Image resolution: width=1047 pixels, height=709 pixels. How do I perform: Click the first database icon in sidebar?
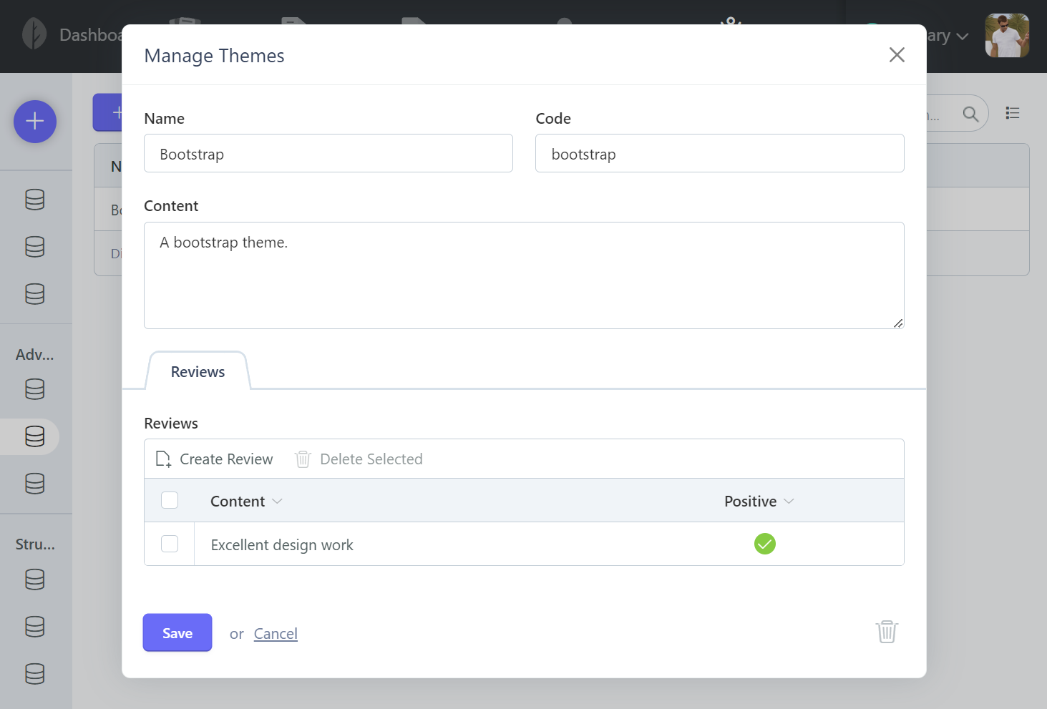(x=35, y=200)
